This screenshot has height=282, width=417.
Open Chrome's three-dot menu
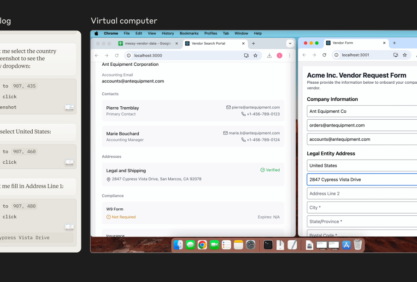290,56
